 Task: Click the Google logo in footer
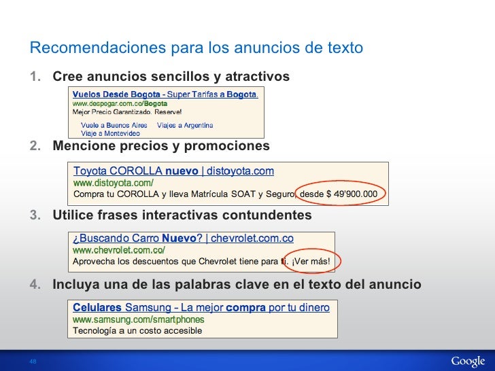468,361
